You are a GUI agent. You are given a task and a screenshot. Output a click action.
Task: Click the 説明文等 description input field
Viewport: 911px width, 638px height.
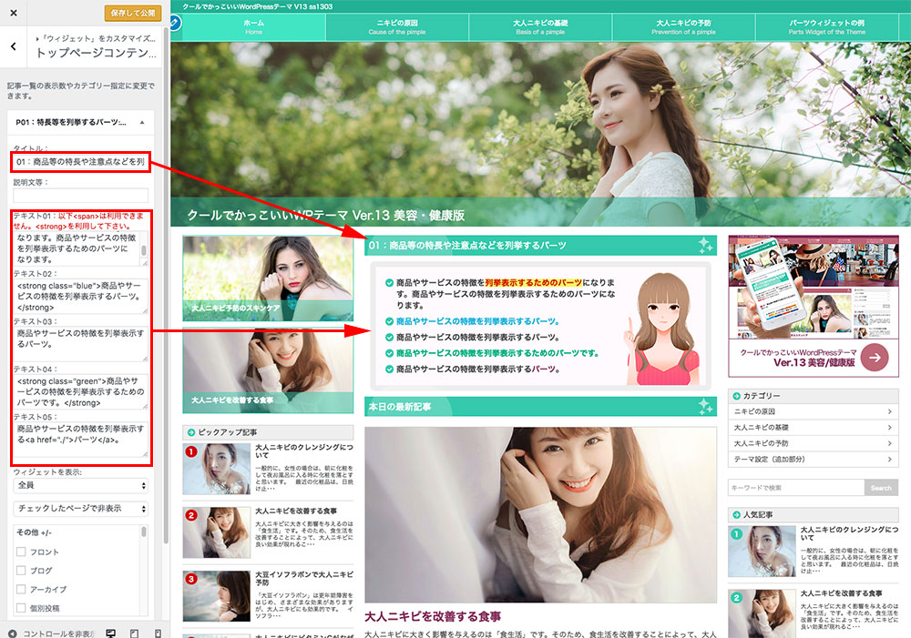tap(80, 195)
